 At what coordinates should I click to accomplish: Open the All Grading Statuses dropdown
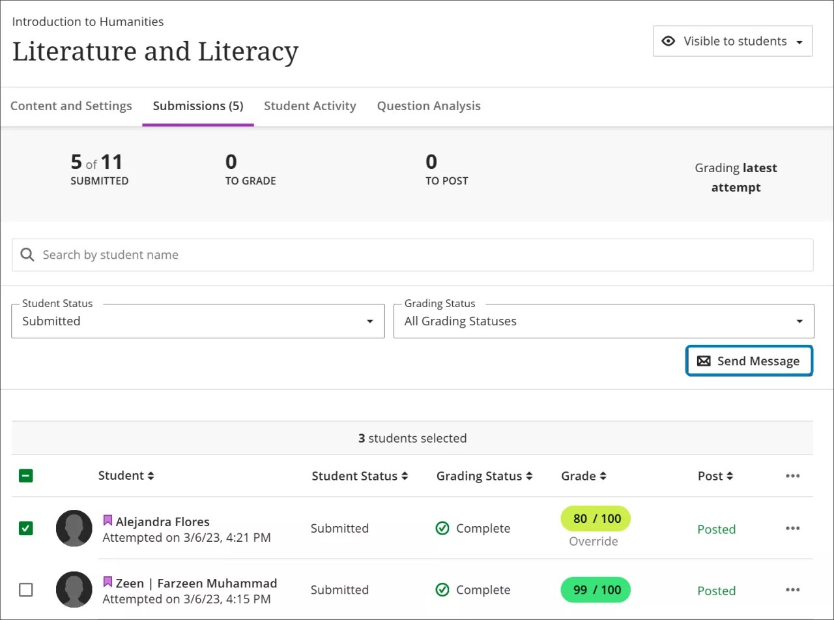pyautogui.click(x=799, y=321)
